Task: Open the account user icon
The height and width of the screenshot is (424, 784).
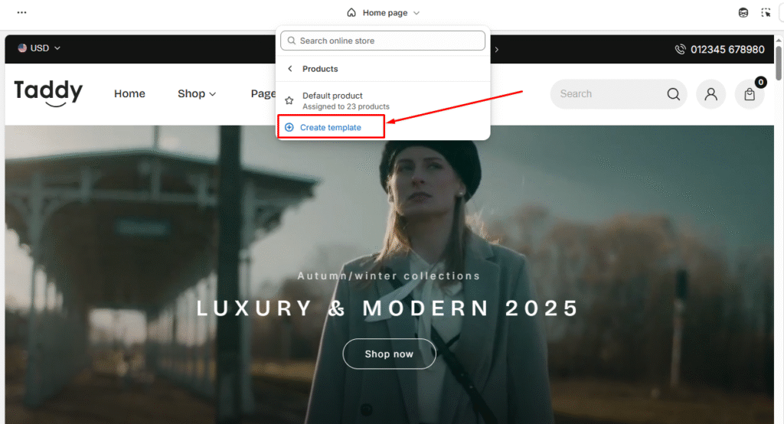Action: coord(711,94)
